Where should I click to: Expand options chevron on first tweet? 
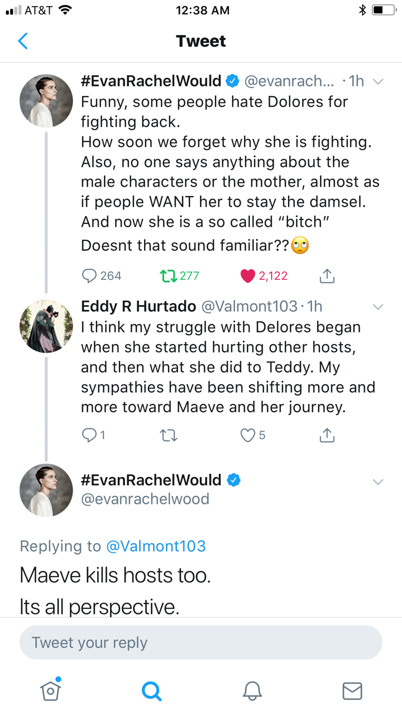pos(378,82)
